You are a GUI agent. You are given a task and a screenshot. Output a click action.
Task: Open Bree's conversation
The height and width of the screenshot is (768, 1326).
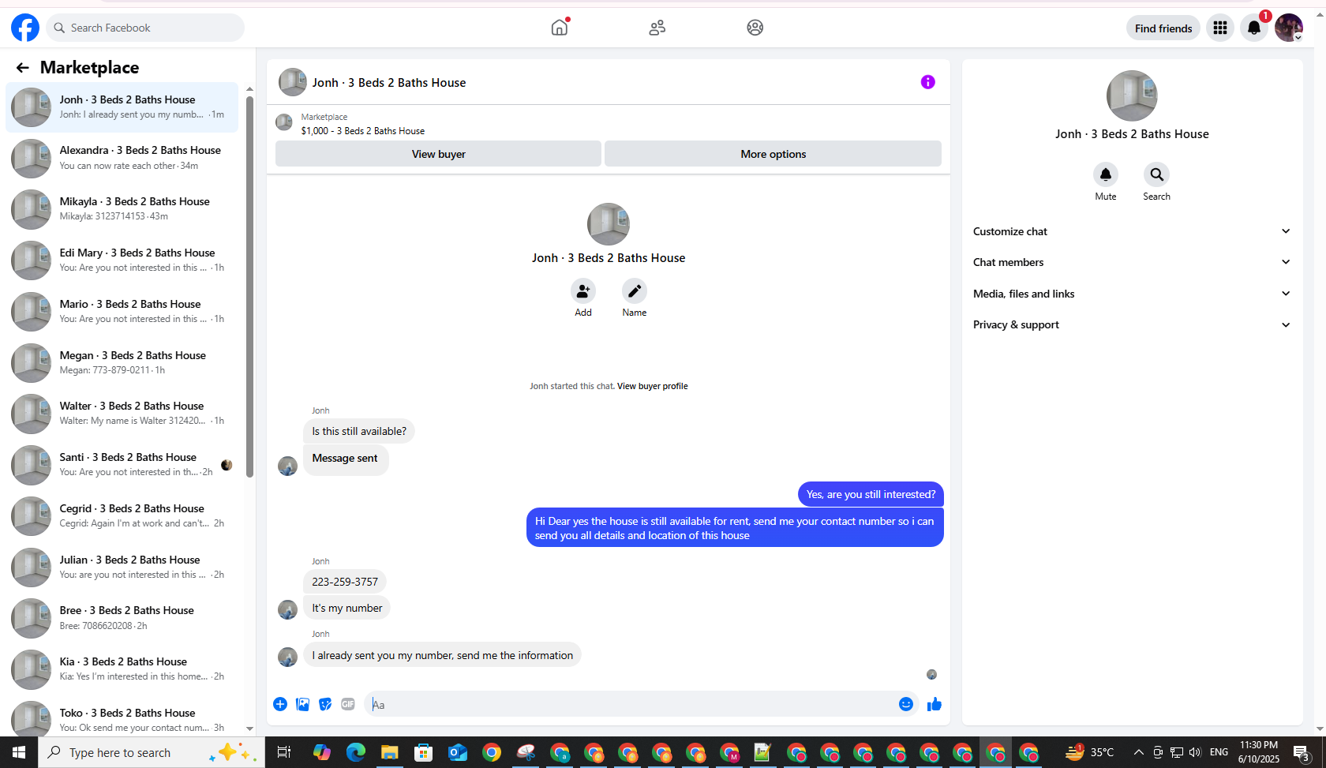[122, 618]
